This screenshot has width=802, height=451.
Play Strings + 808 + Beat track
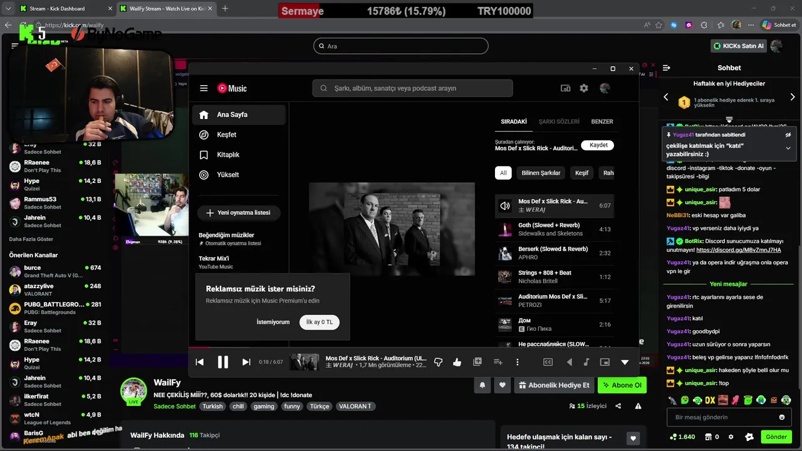tap(555, 277)
